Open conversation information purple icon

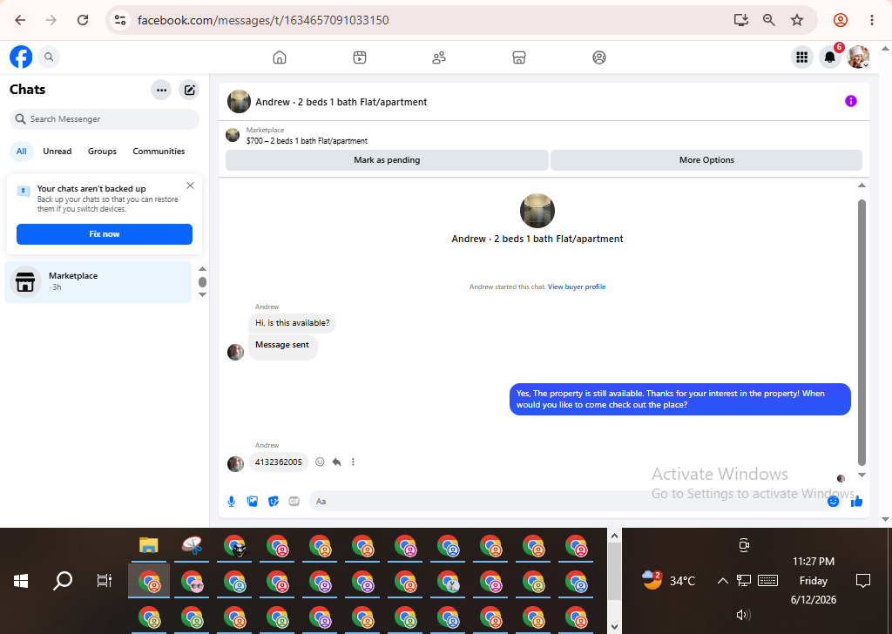pos(851,101)
